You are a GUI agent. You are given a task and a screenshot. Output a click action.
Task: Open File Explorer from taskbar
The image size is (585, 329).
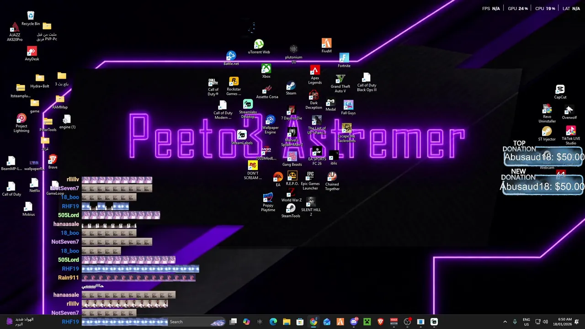point(287,322)
